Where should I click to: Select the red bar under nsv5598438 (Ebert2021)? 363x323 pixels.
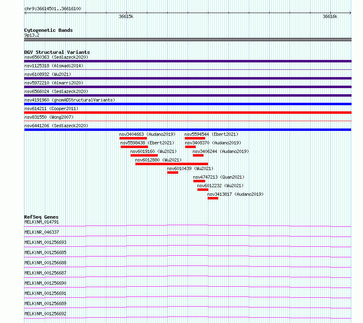tap(134, 147)
